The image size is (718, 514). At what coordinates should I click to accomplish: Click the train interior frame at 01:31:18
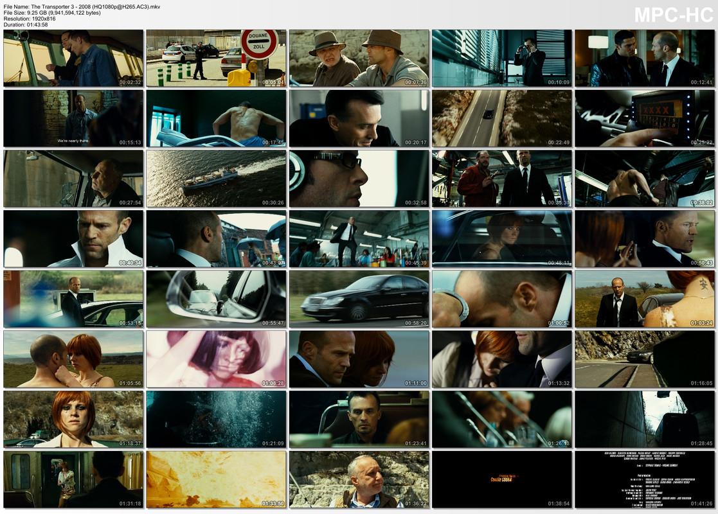[73, 479]
